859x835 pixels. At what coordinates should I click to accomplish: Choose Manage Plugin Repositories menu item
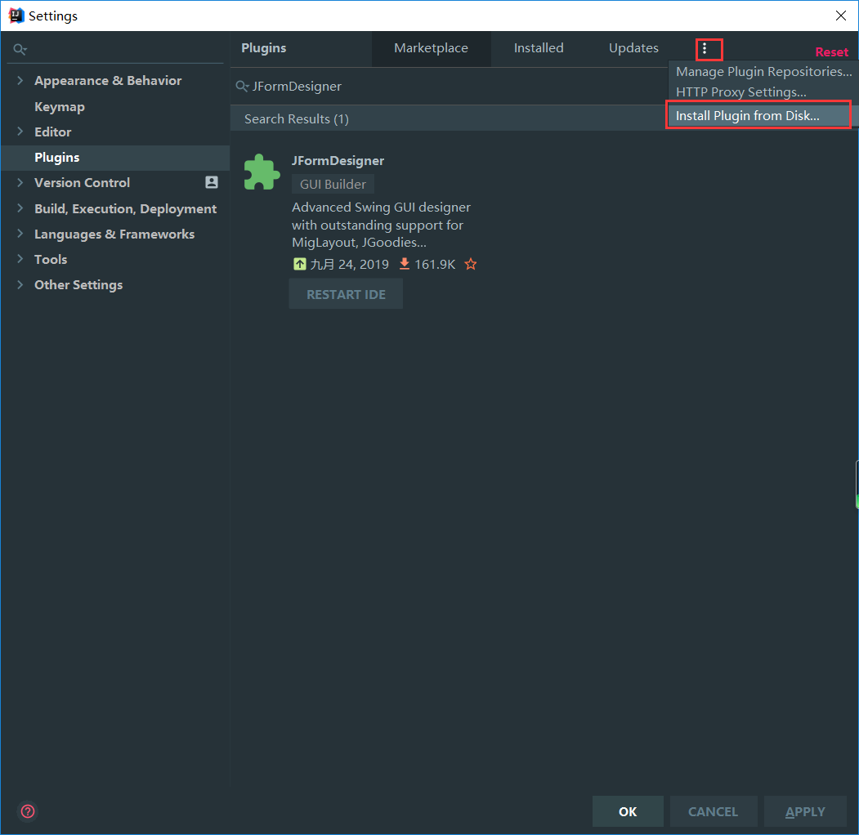tap(763, 72)
